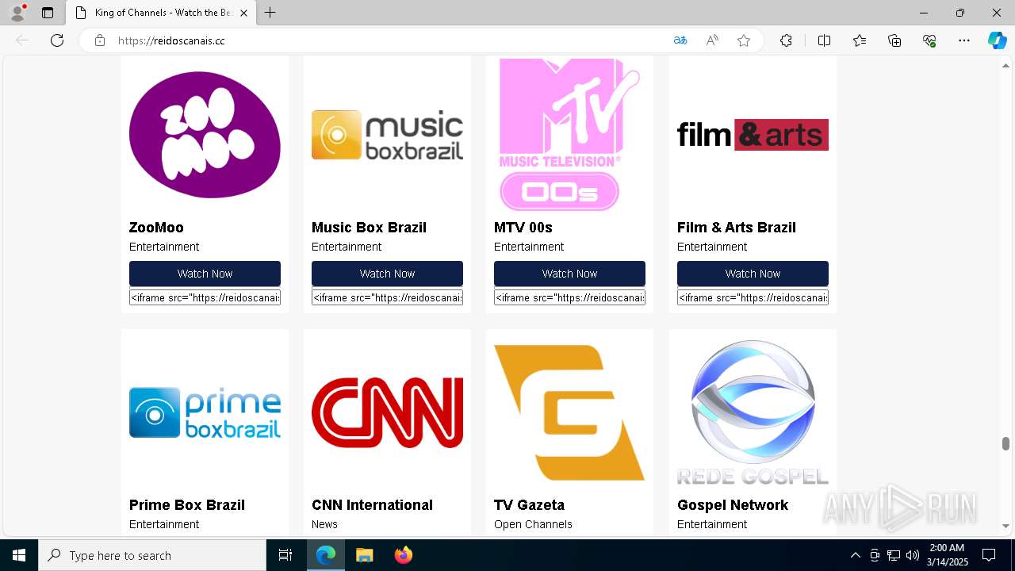Open the Windows Start menu
Image resolution: width=1015 pixels, height=571 pixels.
[19, 555]
